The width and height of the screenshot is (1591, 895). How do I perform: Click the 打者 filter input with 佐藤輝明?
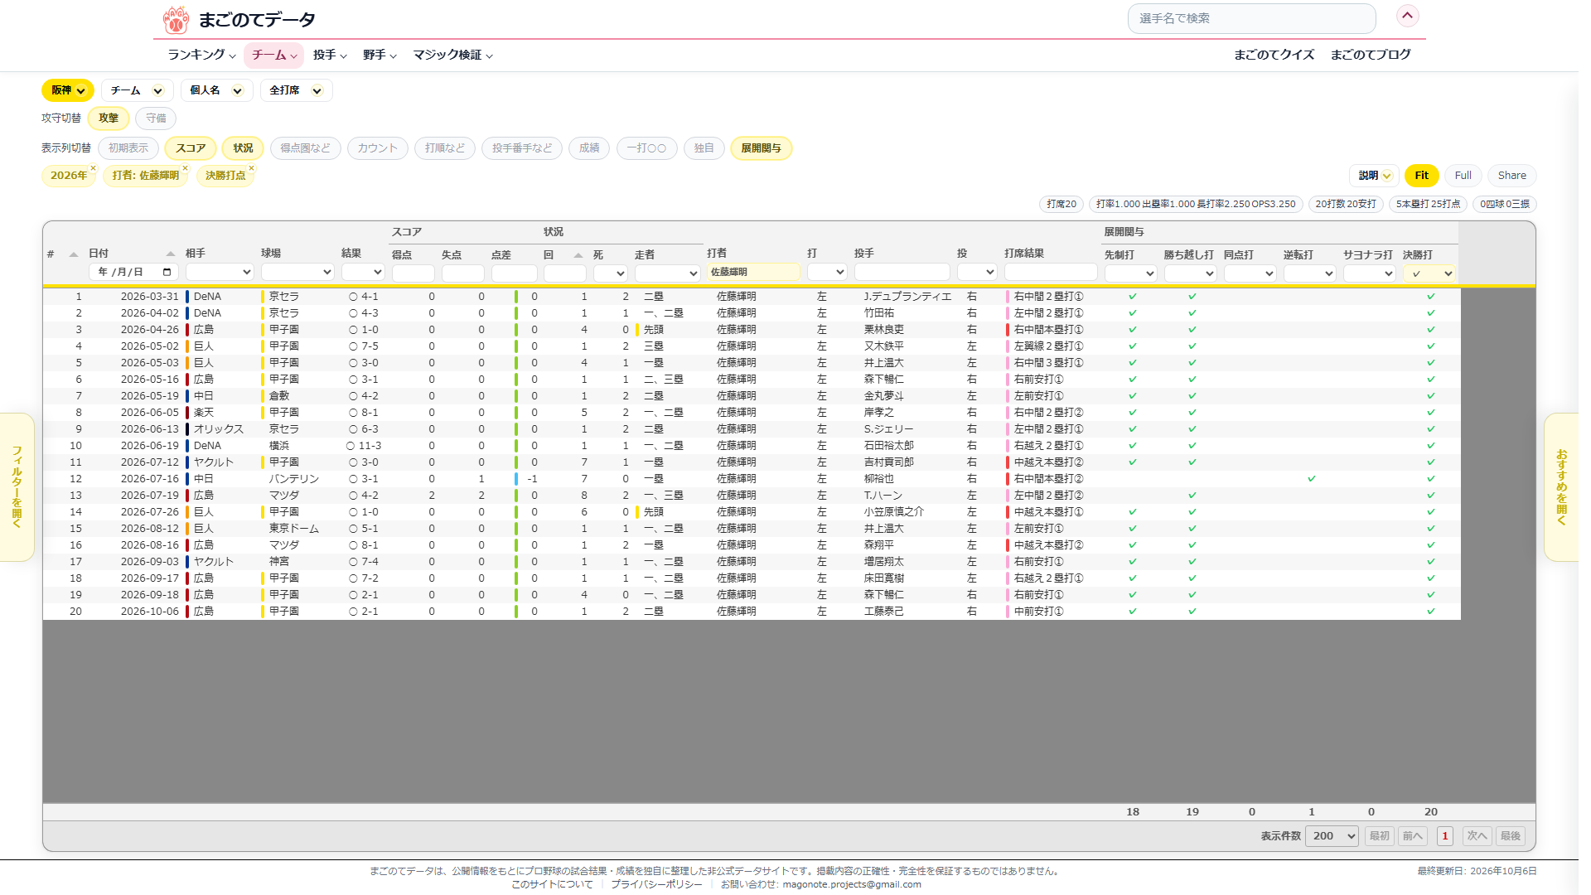coord(753,272)
